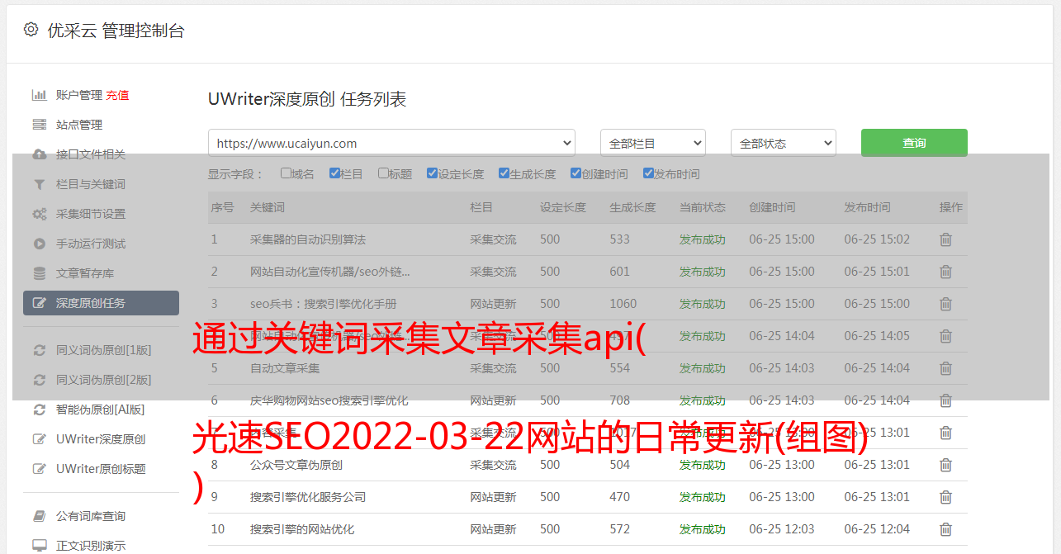Screen dimensions: 1061x554
Task: Click the green 查询 button
Action: (x=914, y=143)
